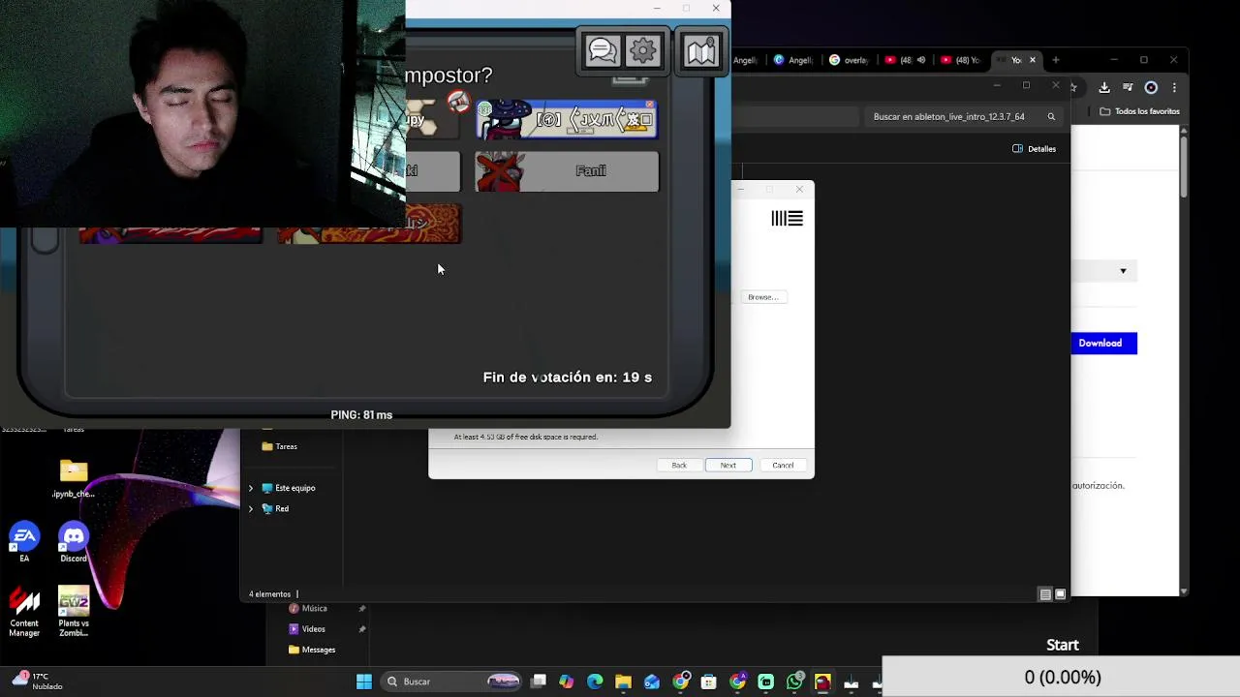Image resolution: width=1240 pixels, height=697 pixels.
Task: Switch to the silent (48) YouTube tab
Action: pyautogui.click(x=960, y=60)
